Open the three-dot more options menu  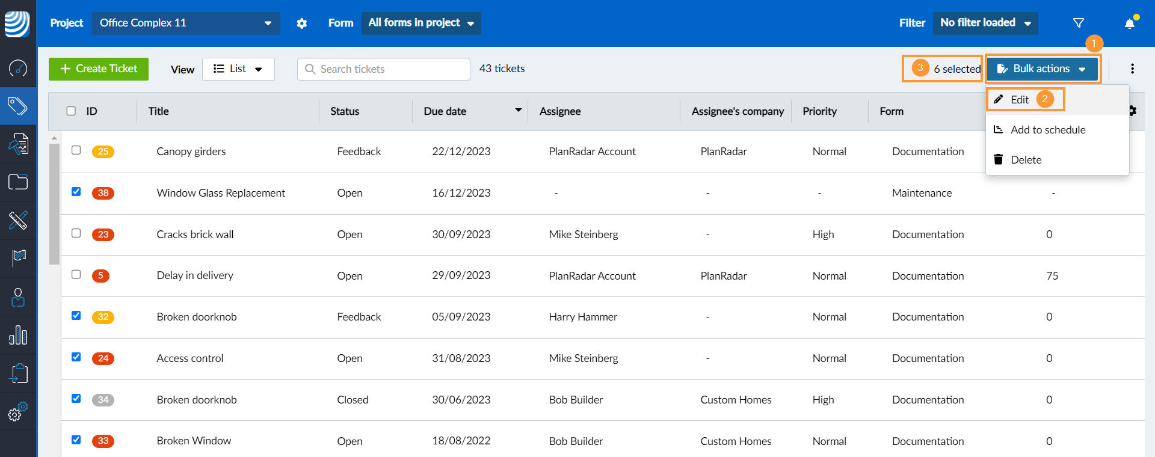pyautogui.click(x=1132, y=69)
